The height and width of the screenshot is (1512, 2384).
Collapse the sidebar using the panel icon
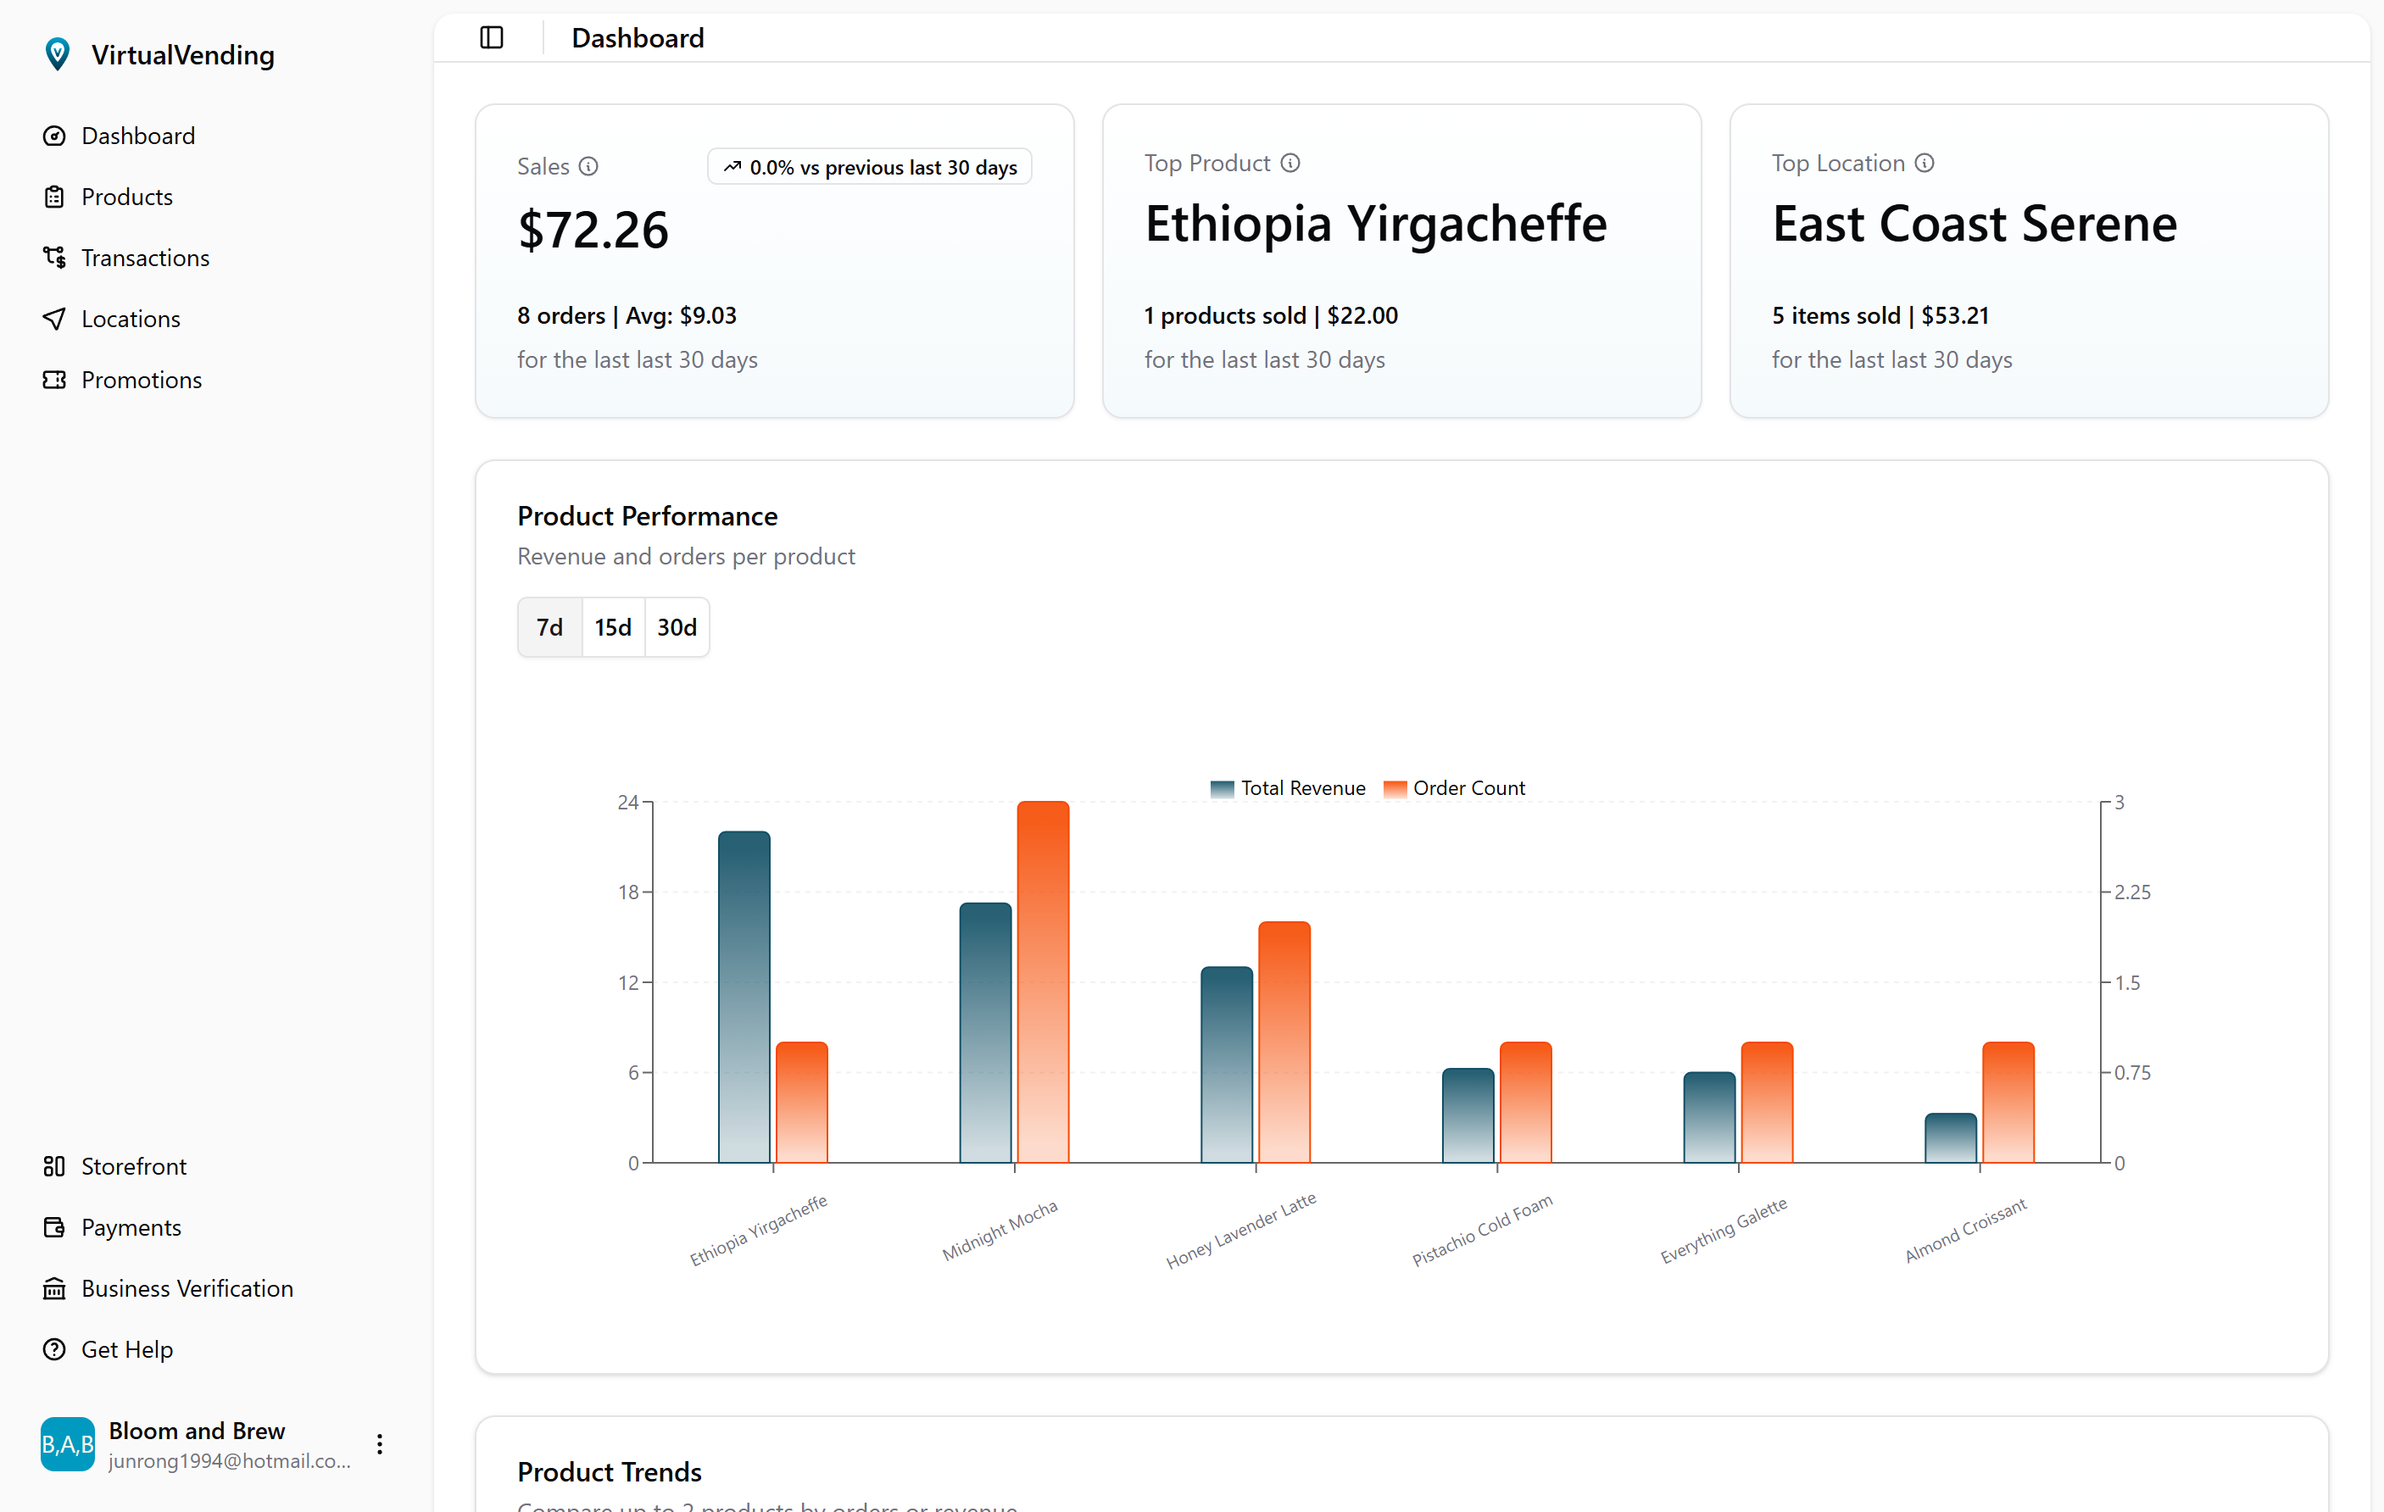[x=491, y=37]
